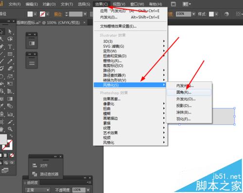
Task: Choose 圆角(R)... from the submenu
Action: click(x=189, y=92)
